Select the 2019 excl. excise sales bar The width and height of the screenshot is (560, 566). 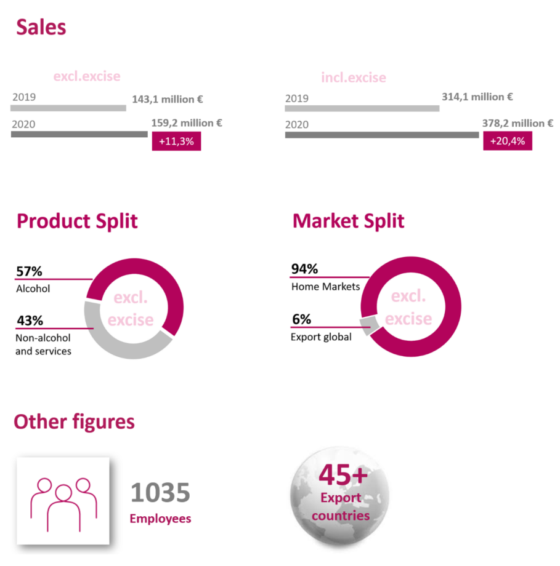(x=68, y=108)
